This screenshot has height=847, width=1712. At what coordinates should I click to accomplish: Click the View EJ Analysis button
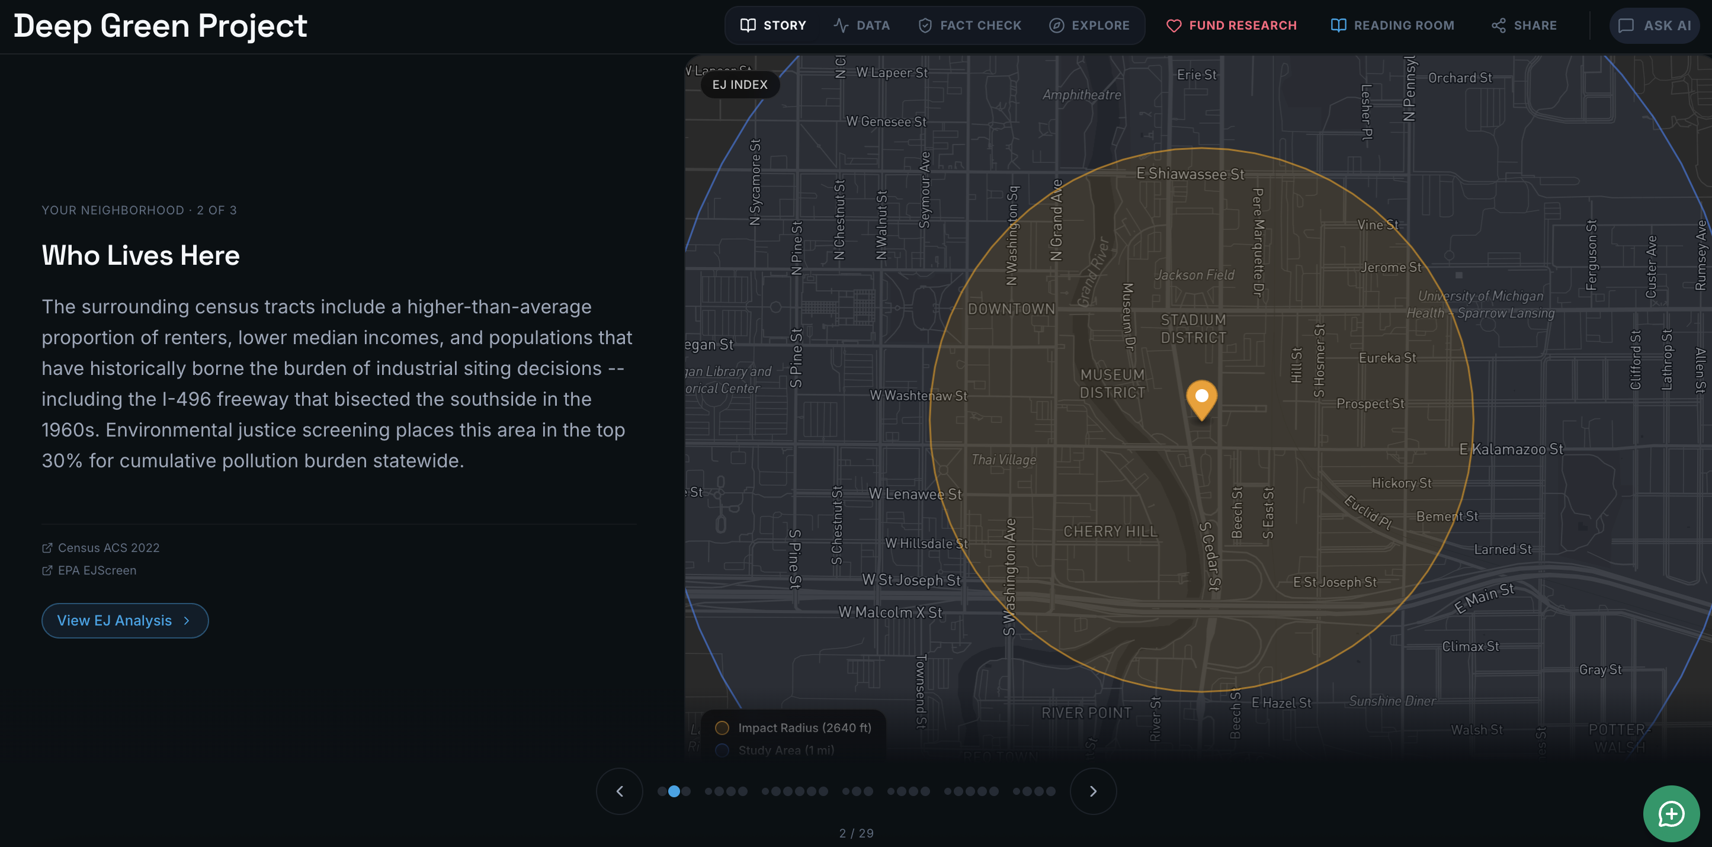124,620
